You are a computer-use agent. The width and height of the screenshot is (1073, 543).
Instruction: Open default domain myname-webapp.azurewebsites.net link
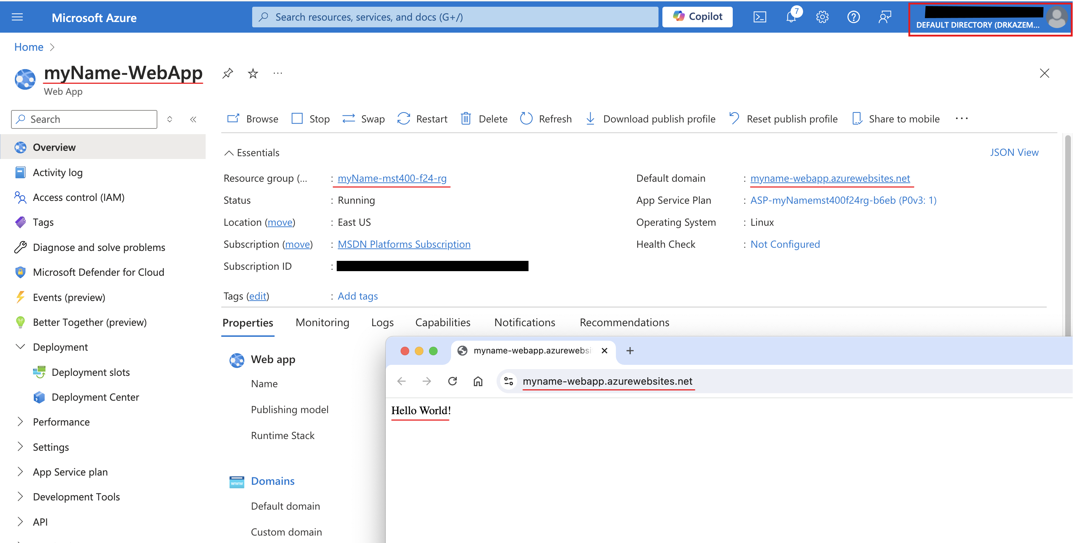pos(830,178)
